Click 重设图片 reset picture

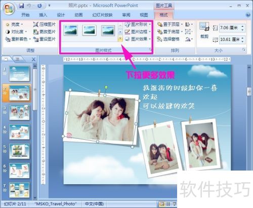44,39
